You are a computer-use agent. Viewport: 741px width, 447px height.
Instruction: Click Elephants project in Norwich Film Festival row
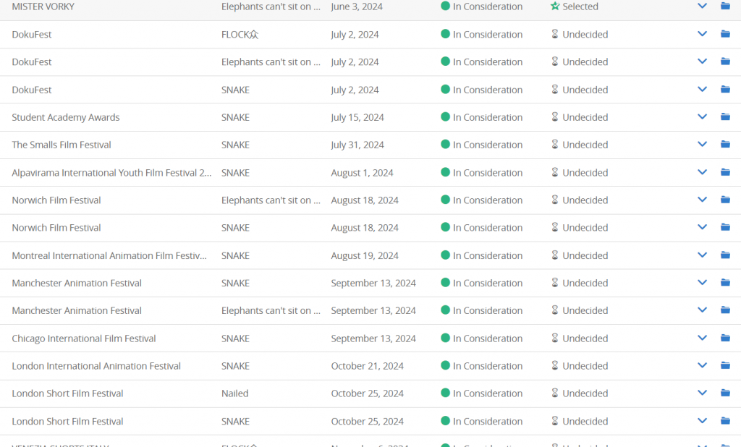[271, 200]
